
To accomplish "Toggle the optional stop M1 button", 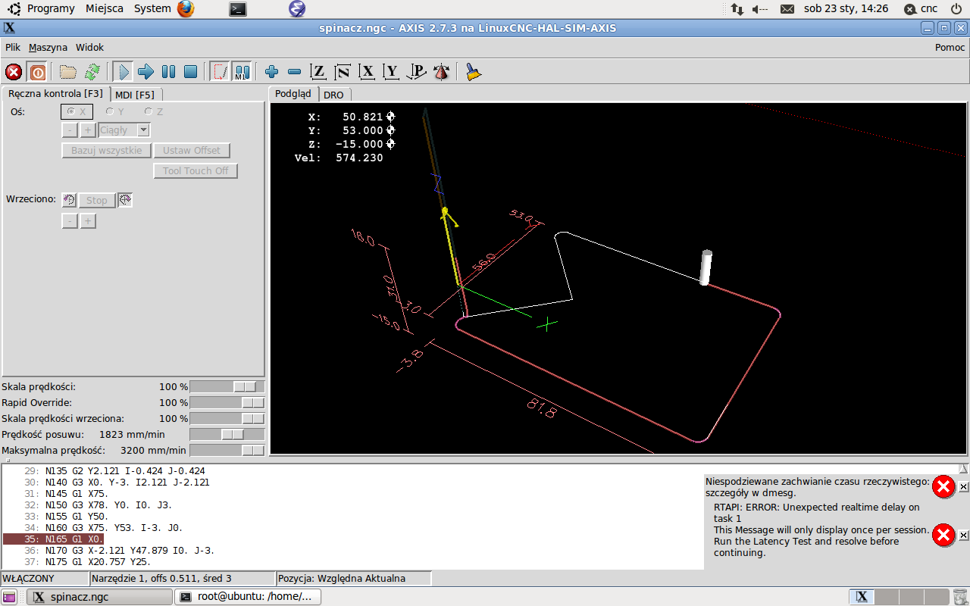I will tap(242, 72).
